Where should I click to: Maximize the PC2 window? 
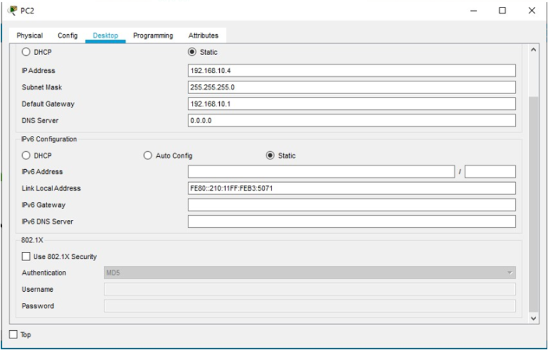502,11
